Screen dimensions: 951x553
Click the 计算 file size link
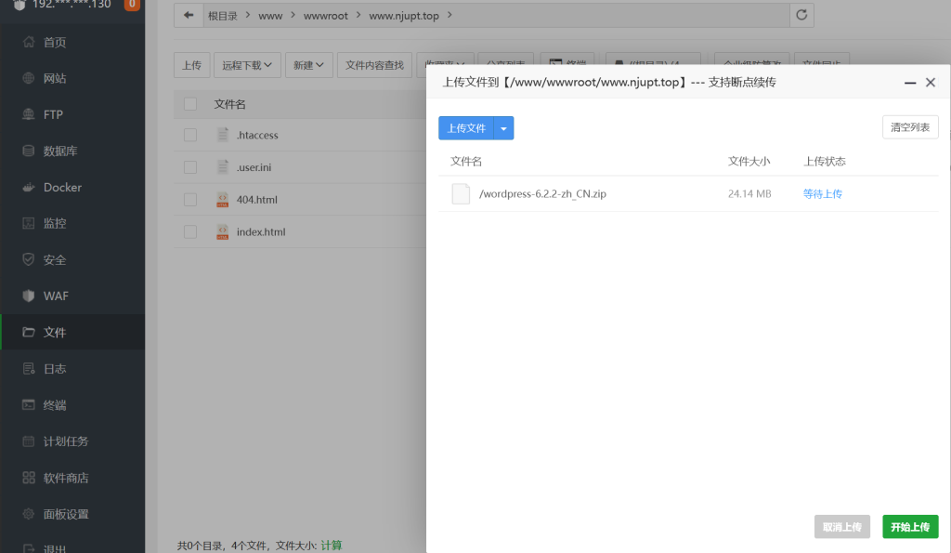point(331,545)
